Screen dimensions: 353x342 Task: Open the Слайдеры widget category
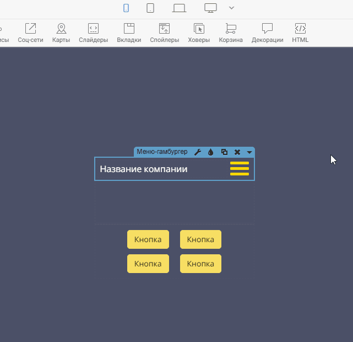[93, 33]
